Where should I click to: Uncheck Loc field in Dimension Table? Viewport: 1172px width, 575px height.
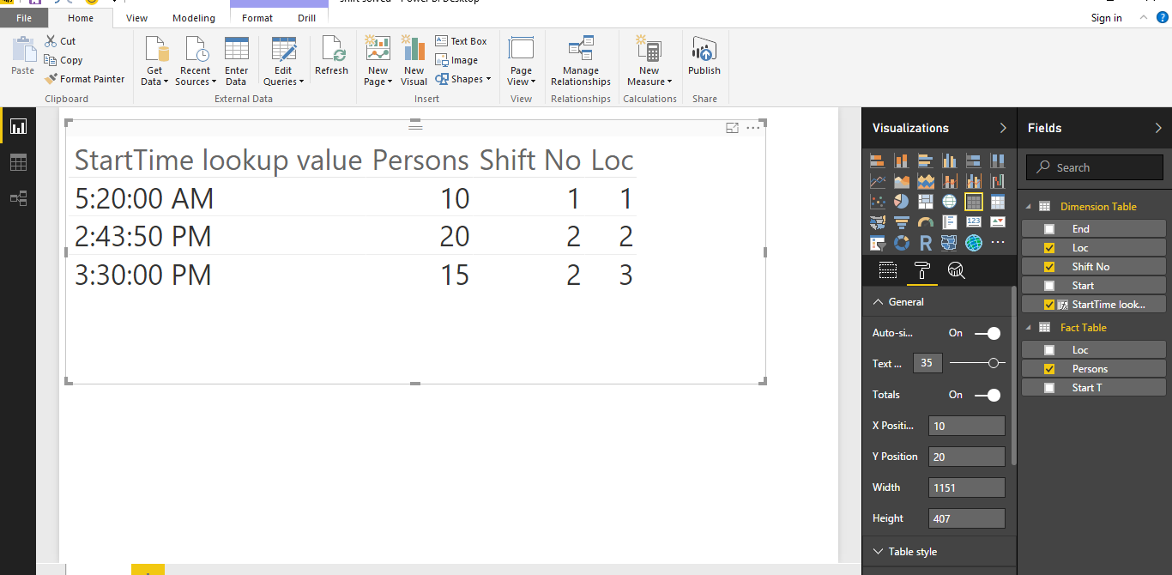1049,248
